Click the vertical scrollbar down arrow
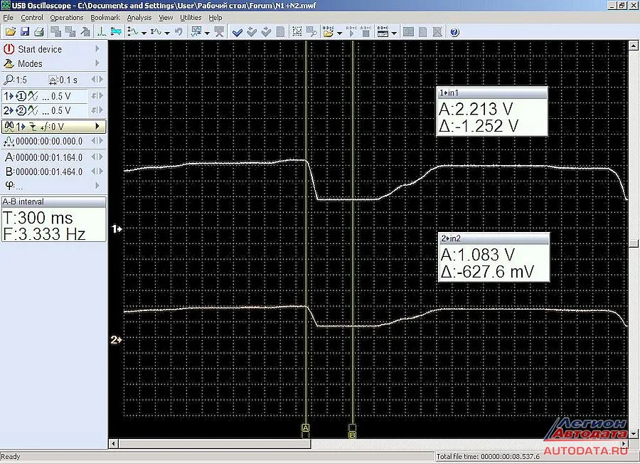This screenshot has height=464, width=640. (x=634, y=434)
